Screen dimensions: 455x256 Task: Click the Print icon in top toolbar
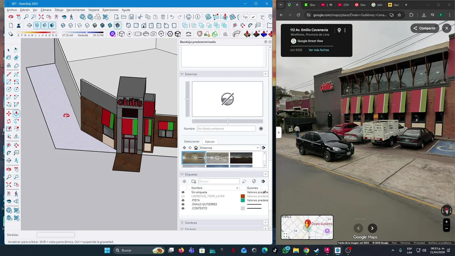189,17
